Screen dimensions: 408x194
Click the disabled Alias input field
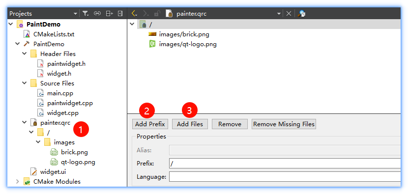285,150
